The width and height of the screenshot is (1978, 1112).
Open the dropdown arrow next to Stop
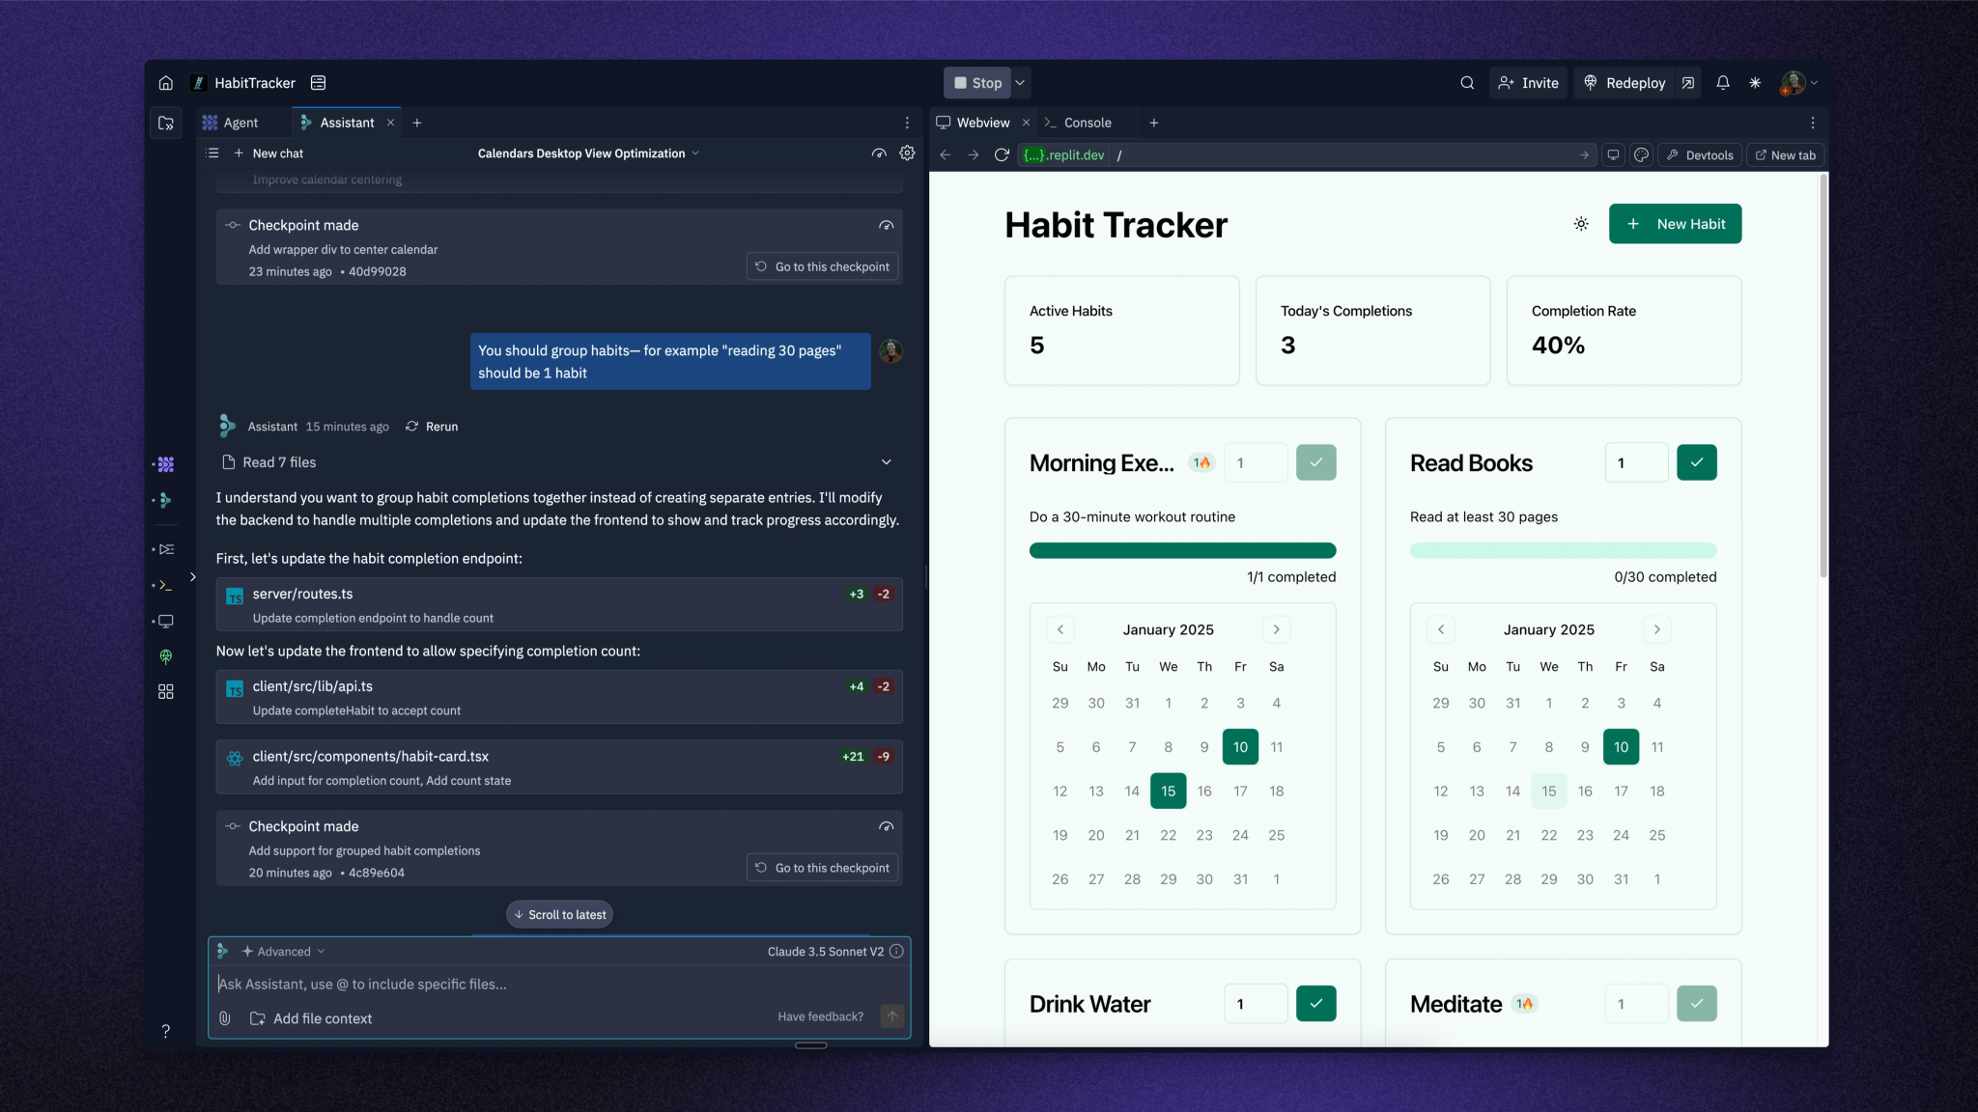coord(1020,83)
